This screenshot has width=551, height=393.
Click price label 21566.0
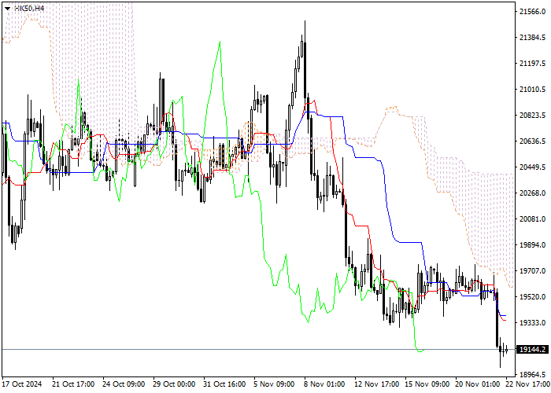(x=532, y=12)
